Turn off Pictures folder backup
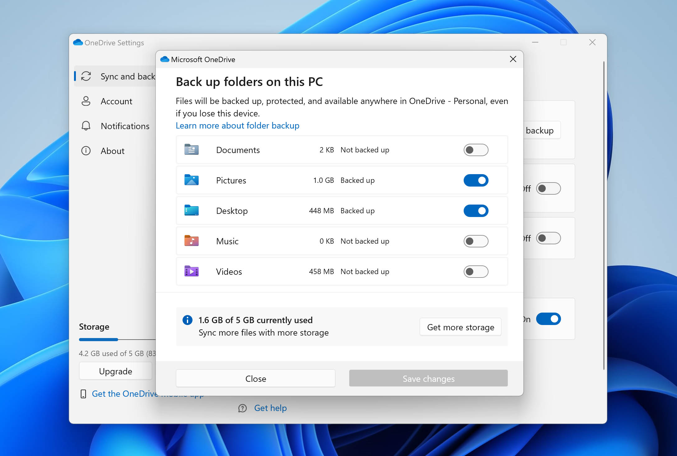This screenshot has height=456, width=677. tap(476, 180)
